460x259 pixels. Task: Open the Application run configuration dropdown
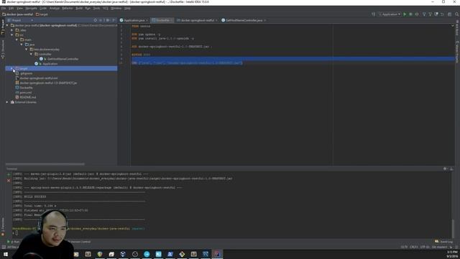click(390, 14)
